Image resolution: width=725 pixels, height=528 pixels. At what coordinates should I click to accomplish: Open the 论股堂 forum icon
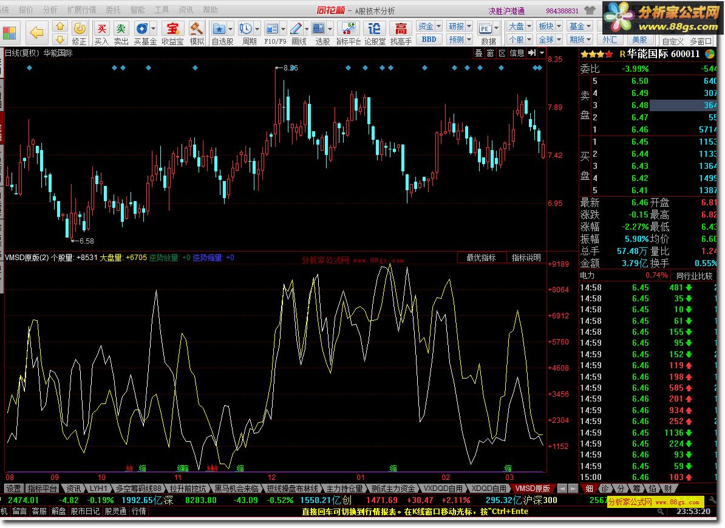pos(375,29)
